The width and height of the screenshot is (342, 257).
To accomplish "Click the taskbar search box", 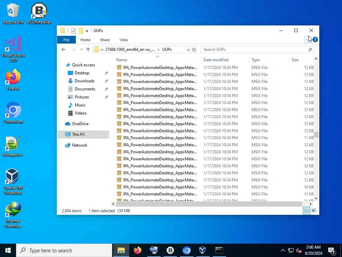I will click(64, 250).
